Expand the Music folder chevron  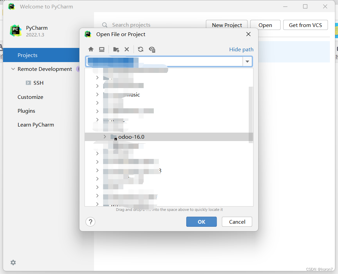pos(97,94)
